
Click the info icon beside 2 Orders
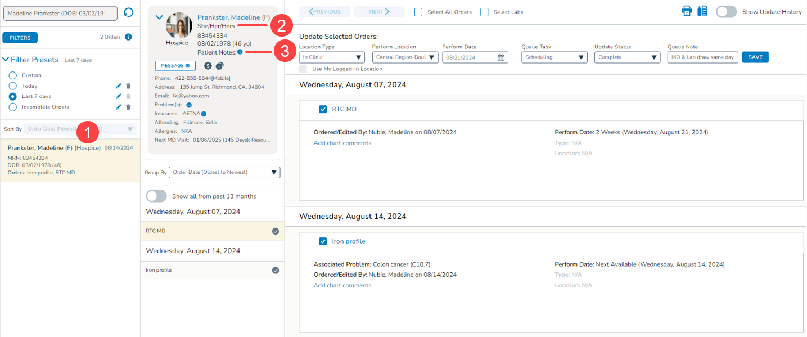click(128, 37)
